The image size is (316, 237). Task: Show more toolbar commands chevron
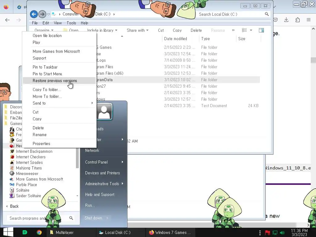tap(233, 30)
